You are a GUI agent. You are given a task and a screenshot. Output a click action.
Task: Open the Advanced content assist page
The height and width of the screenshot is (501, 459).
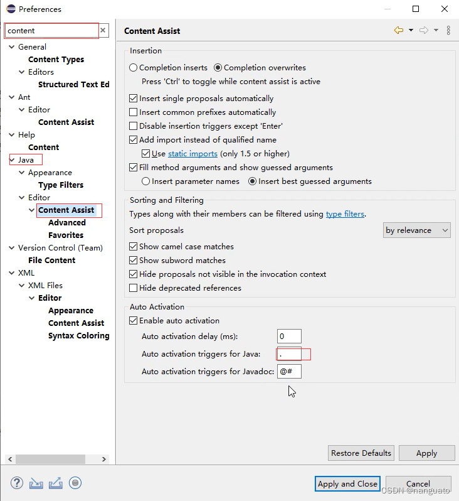67,223
